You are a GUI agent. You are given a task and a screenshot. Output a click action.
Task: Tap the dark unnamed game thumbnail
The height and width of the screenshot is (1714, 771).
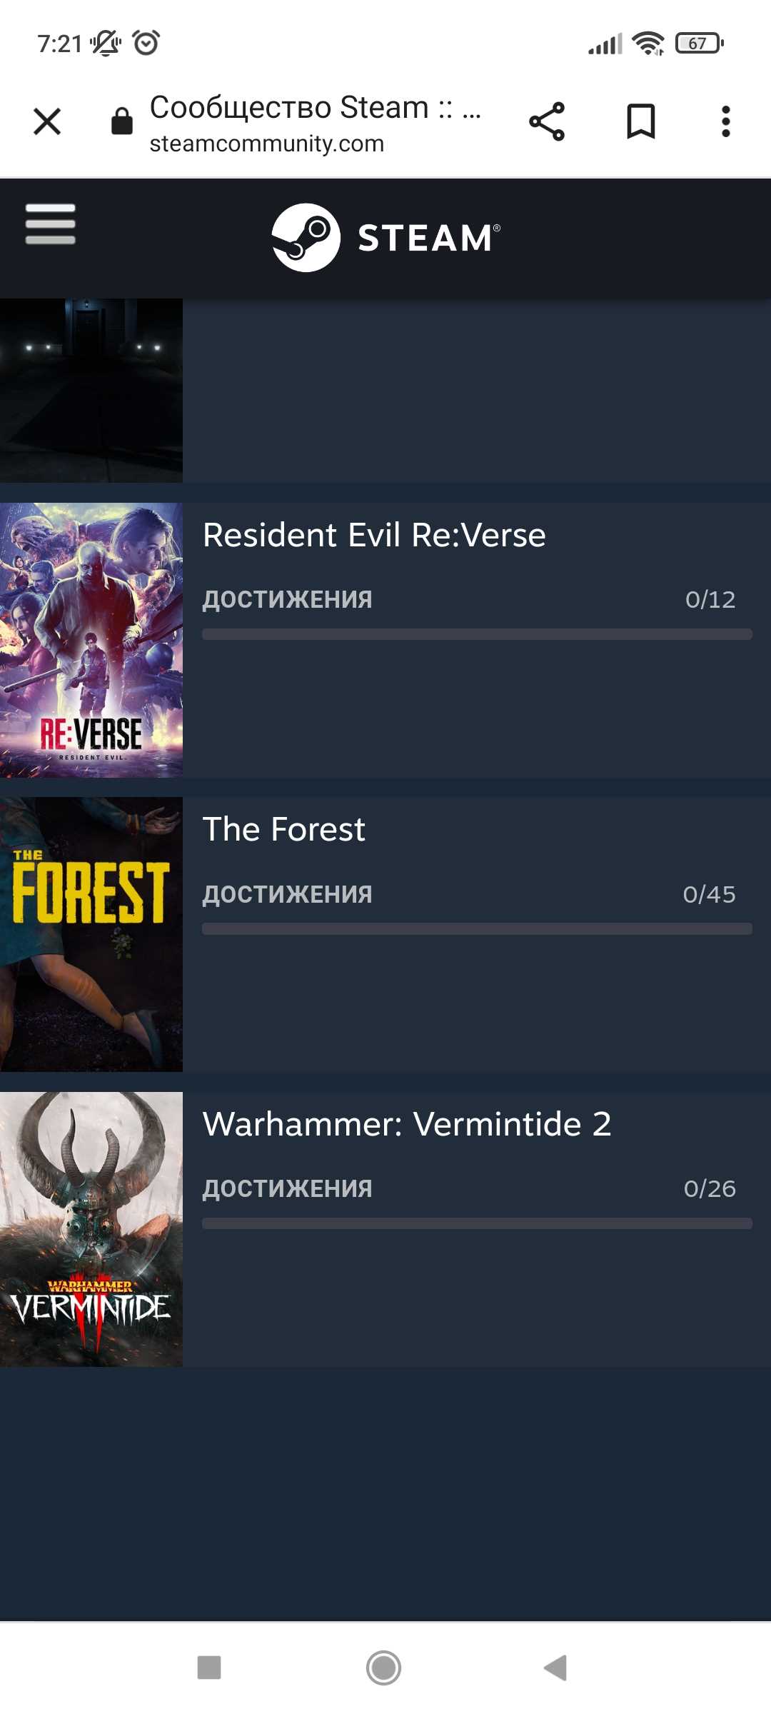(91, 391)
